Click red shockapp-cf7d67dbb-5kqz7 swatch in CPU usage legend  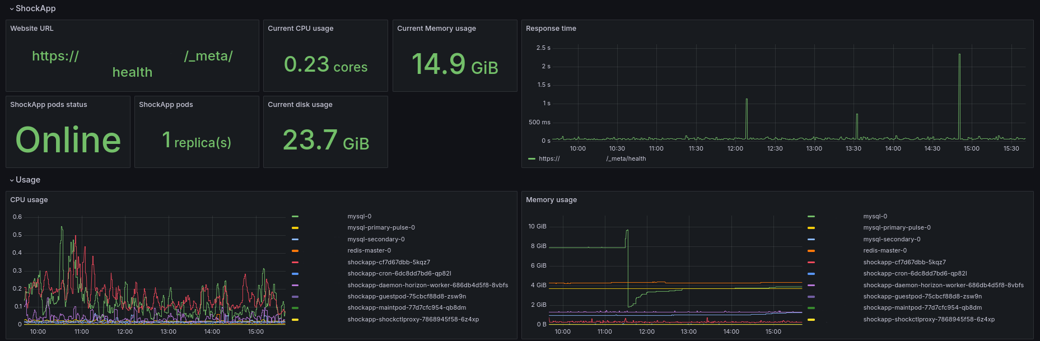click(295, 263)
